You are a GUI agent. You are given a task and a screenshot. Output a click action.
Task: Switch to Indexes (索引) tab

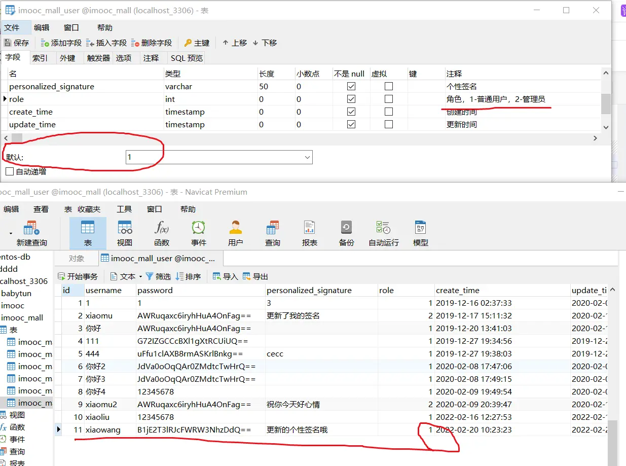click(x=40, y=58)
